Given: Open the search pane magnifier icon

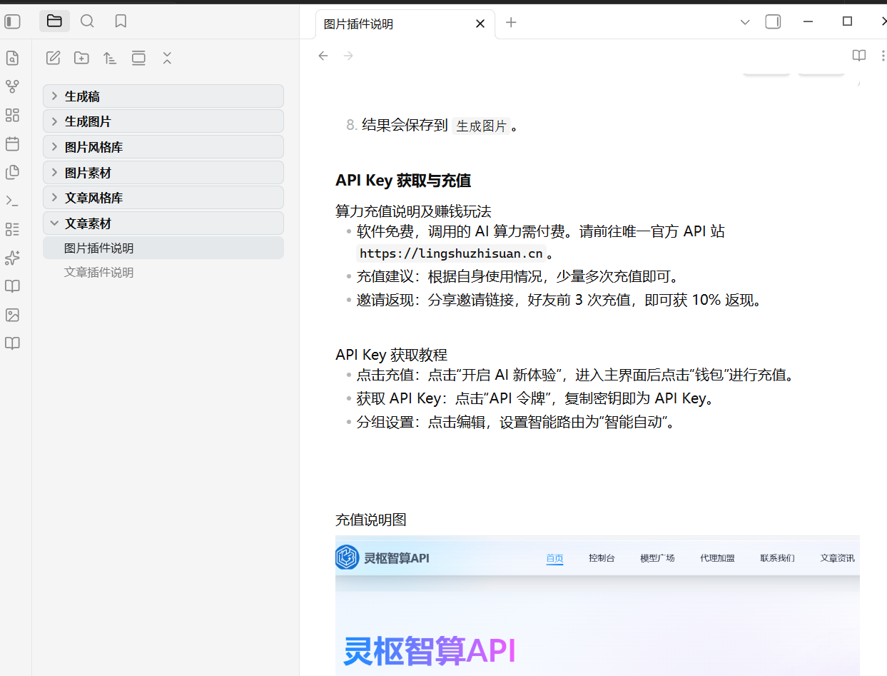Looking at the screenshot, I should click(x=87, y=21).
